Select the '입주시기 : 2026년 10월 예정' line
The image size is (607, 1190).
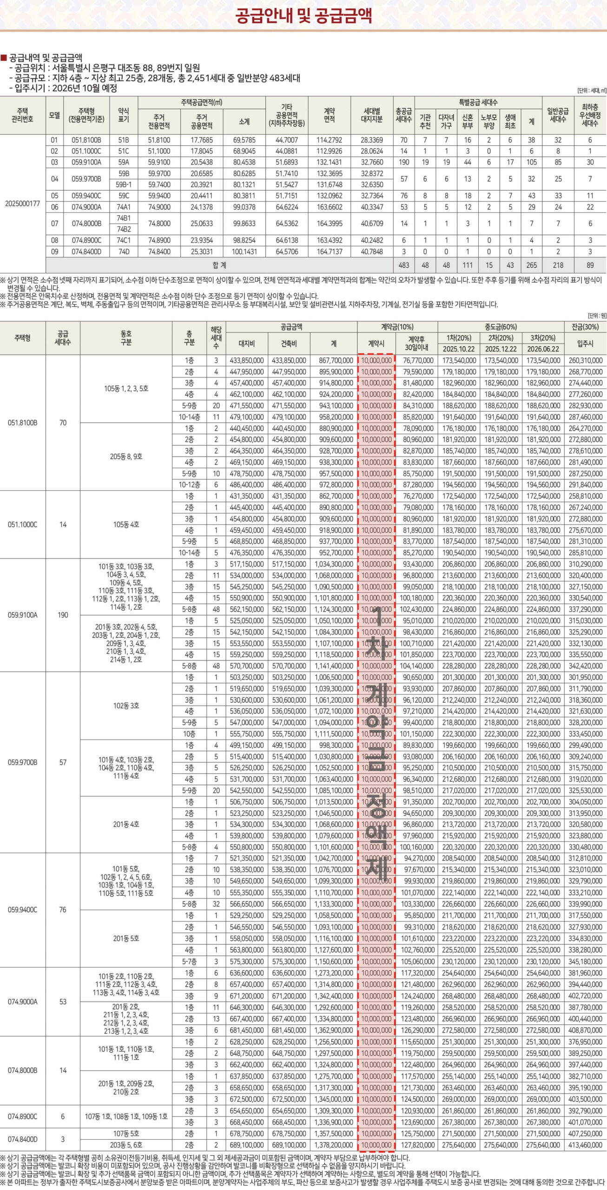coord(63,88)
